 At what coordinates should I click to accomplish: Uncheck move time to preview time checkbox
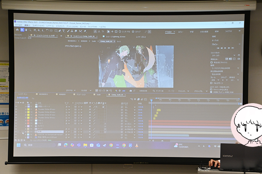click(x=211, y=92)
